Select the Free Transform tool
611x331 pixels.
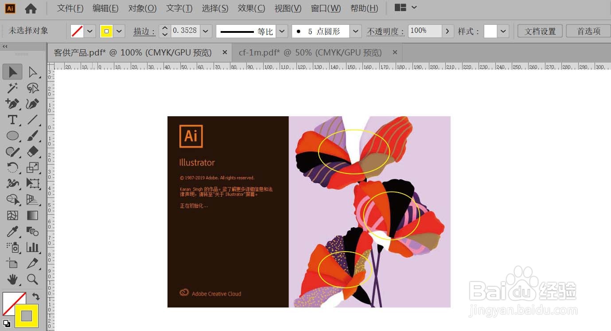(x=33, y=183)
